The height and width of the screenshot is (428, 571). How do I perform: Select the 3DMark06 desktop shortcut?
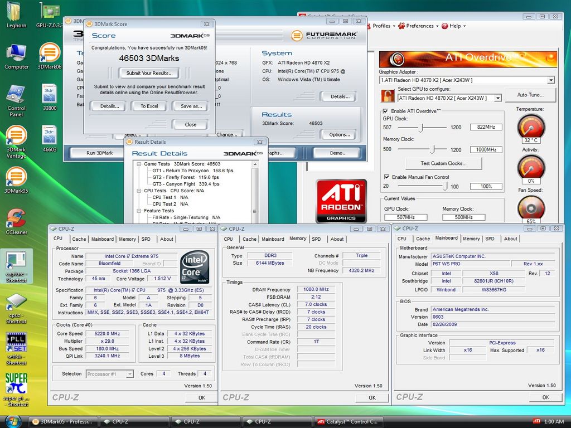50,56
